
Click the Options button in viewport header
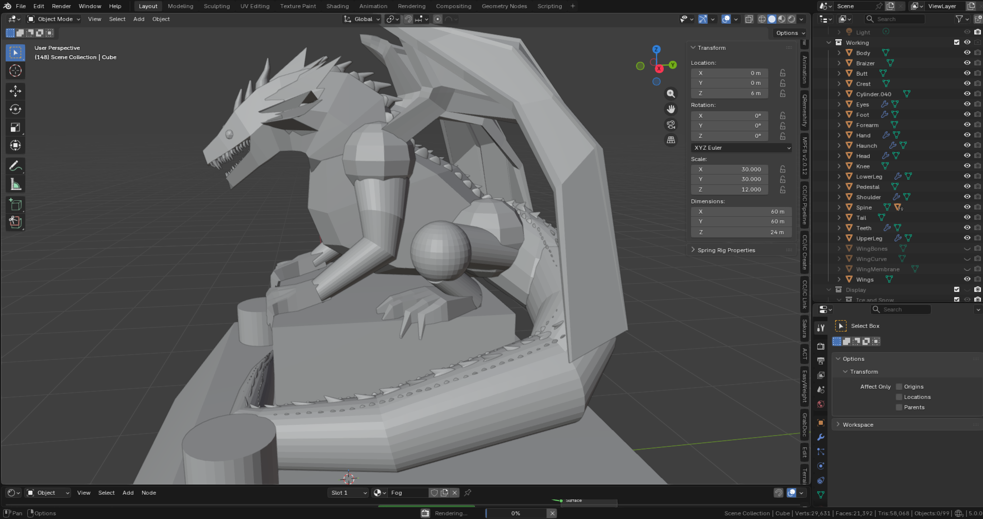790,33
